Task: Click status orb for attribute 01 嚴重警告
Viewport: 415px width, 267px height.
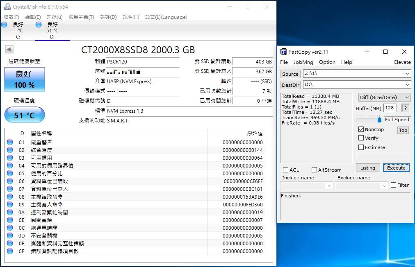Action: (10, 142)
